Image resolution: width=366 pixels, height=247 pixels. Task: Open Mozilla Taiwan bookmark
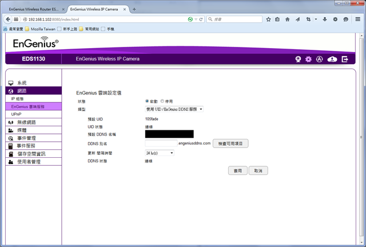pos(41,29)
